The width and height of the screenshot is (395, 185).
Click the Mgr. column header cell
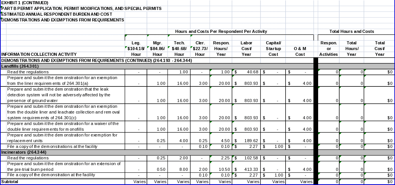158,43
